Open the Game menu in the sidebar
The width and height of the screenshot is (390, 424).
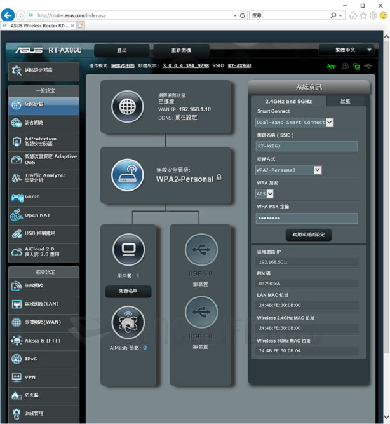point(44,196)
